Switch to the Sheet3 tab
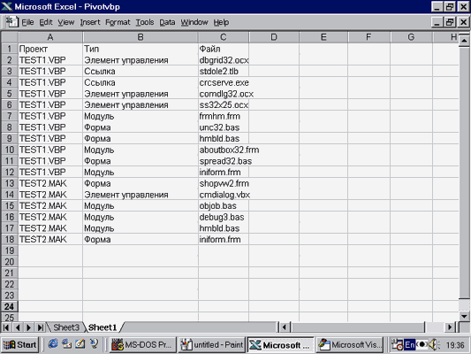 pos(66,327)
